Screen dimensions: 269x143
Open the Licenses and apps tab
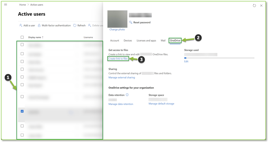146,40
